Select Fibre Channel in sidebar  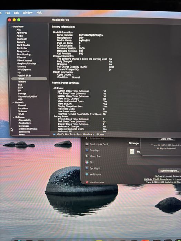(24, 60)
